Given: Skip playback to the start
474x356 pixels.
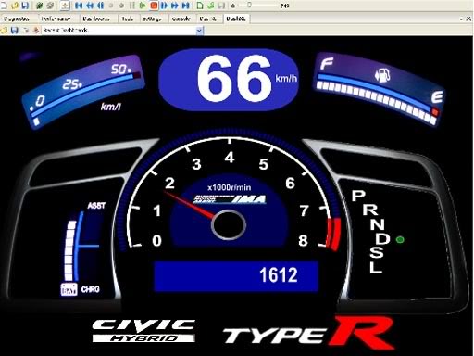Looking at the screenshot, I should click(x=79, y=6).
